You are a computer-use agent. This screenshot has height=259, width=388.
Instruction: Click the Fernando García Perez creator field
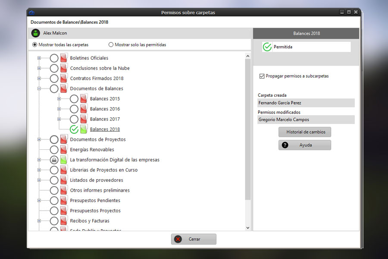tap(306, 103)
